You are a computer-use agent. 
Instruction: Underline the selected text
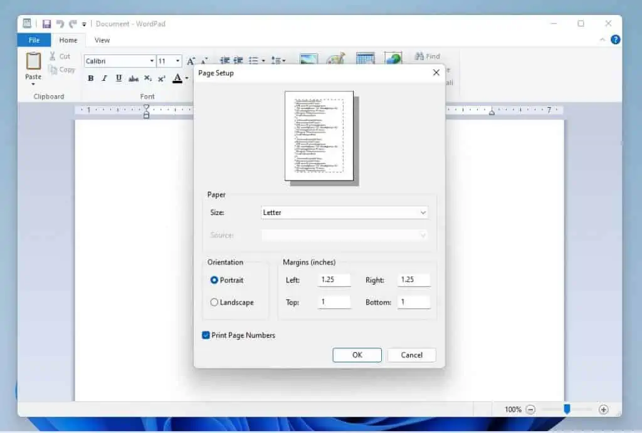pyautogui.click(x=118, y=78)
